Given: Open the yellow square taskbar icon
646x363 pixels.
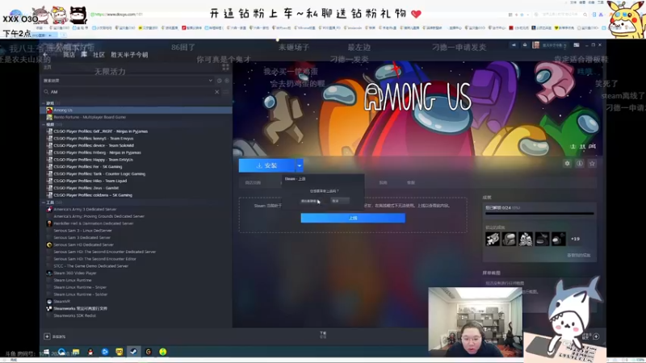Looking at the screenshot, I should 119,352.
